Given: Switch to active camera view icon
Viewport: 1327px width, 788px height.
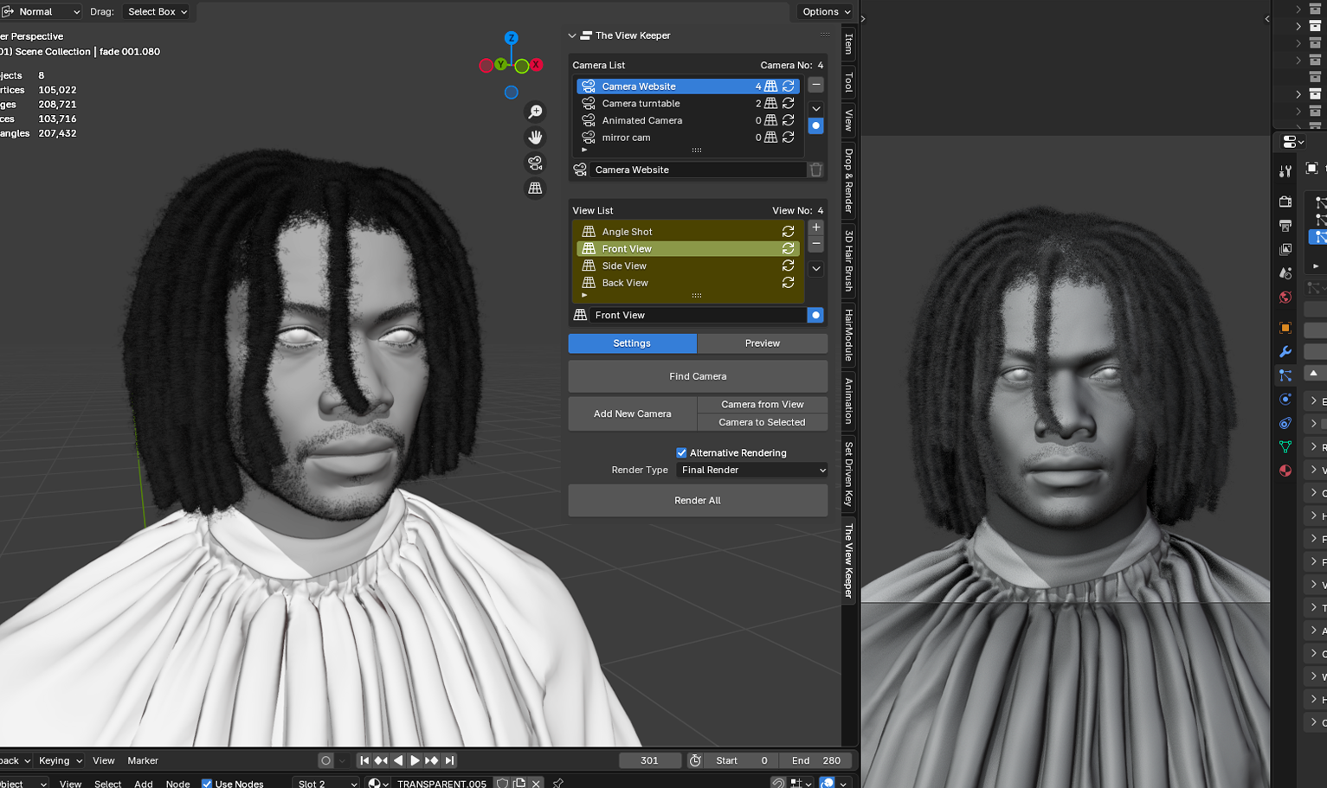Looking at the screenshot, I should pyautogui.click(x=536, y=163).
